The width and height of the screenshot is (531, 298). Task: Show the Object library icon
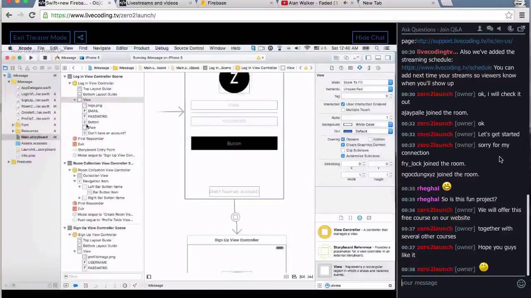(360, 218)
